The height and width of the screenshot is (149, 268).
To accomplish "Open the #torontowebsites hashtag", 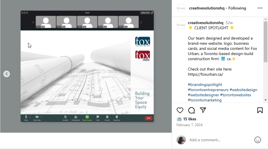I will (236, 95).
